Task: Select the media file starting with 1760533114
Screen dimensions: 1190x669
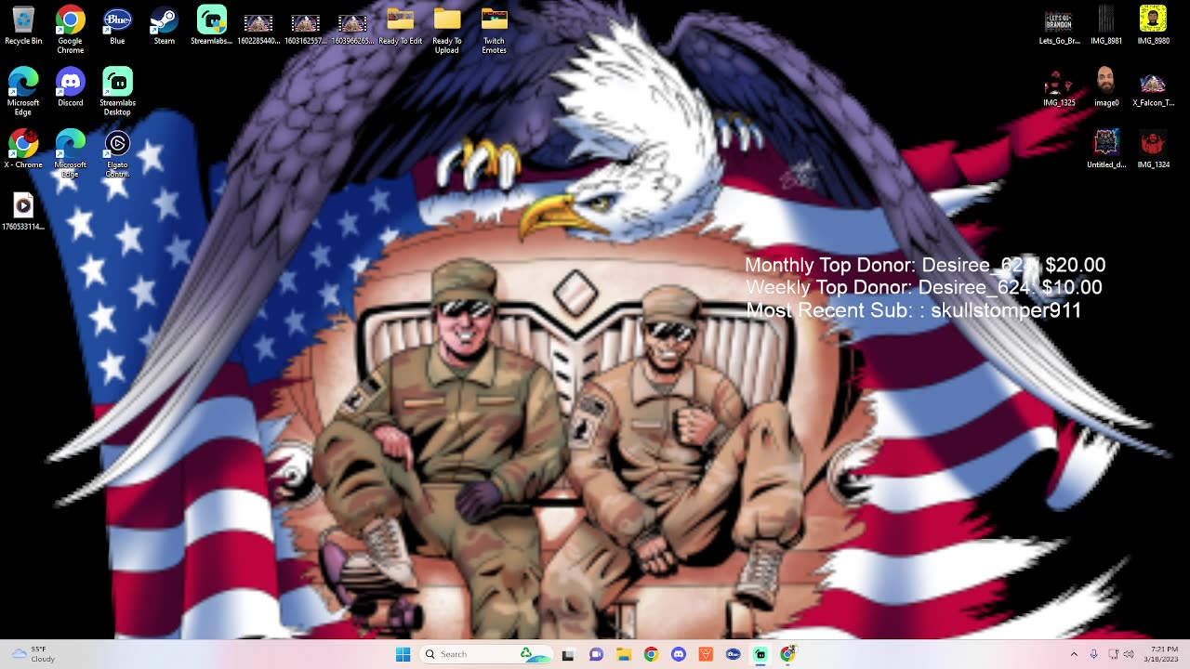Action: [23, 211]
